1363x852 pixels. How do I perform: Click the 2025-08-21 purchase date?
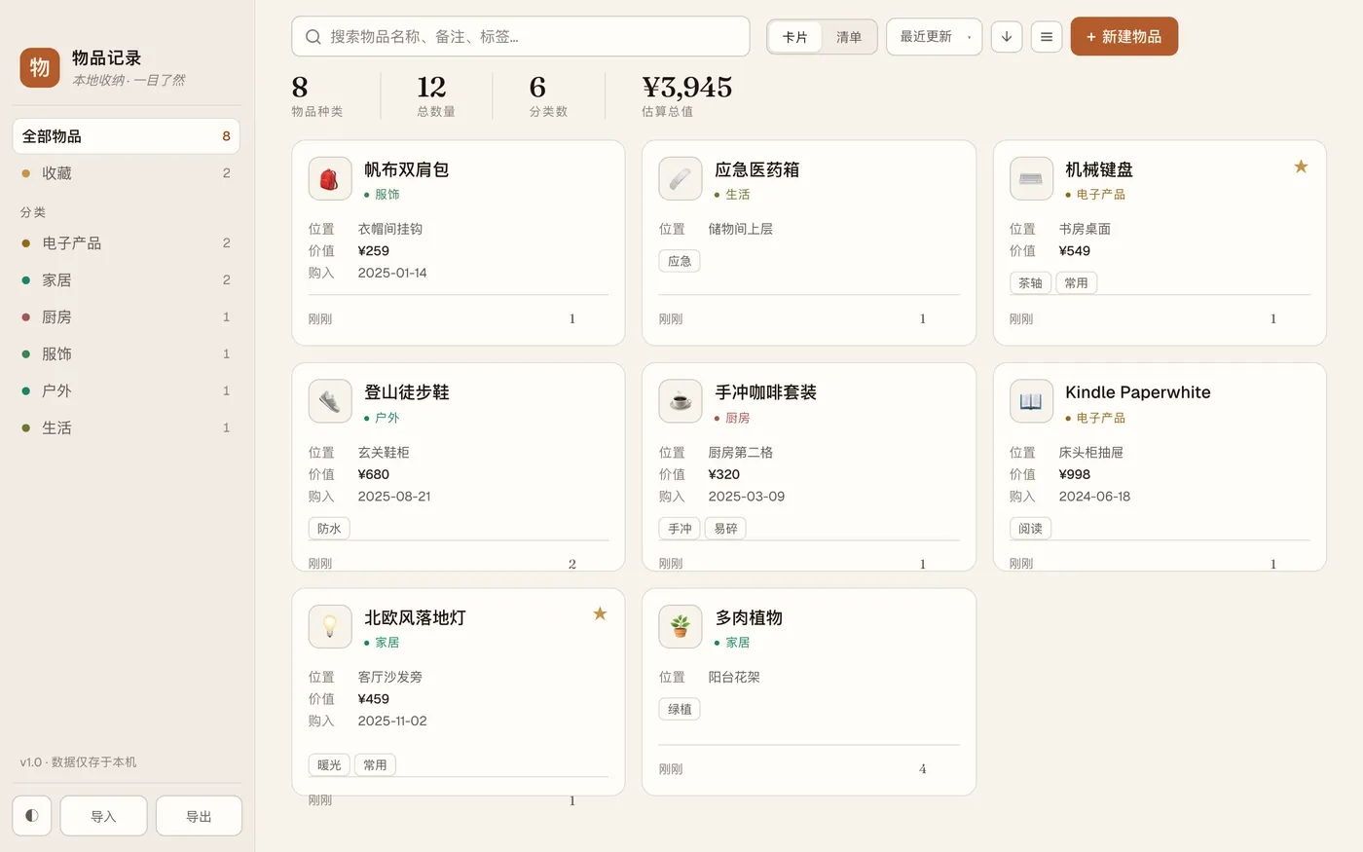coord(394,497)
